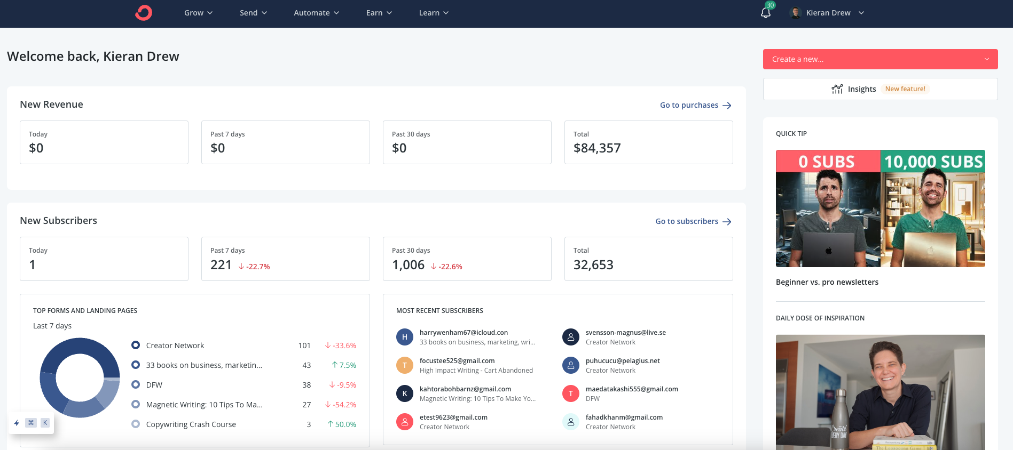Follow the 'Go to purchases' link
The width and height of the screenshot is (1013, 450).
(x=695, y=105)
